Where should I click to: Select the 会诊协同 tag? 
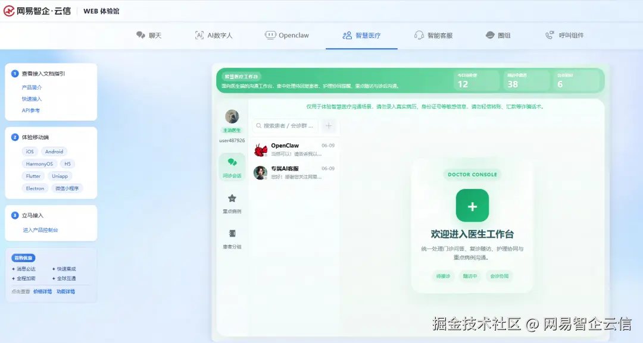point(500,276)
